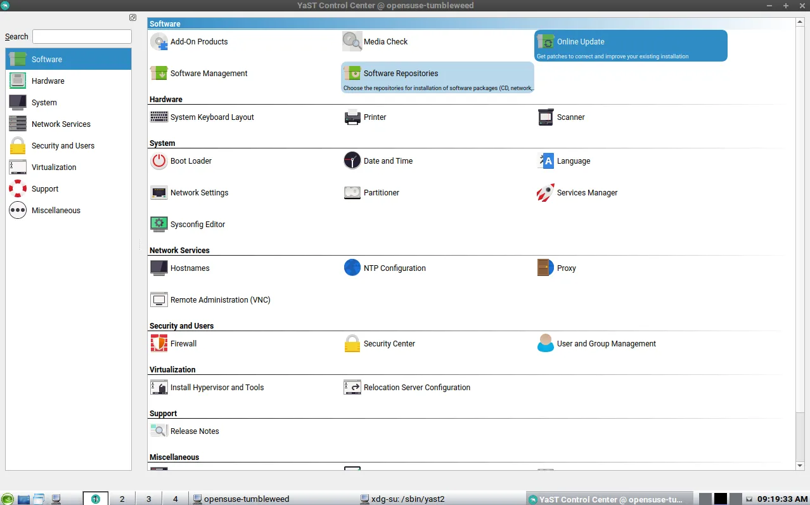The height and width of the screenshot is (505, 810).
Task: Select Hardware category in sidebar
Action: 48,81
